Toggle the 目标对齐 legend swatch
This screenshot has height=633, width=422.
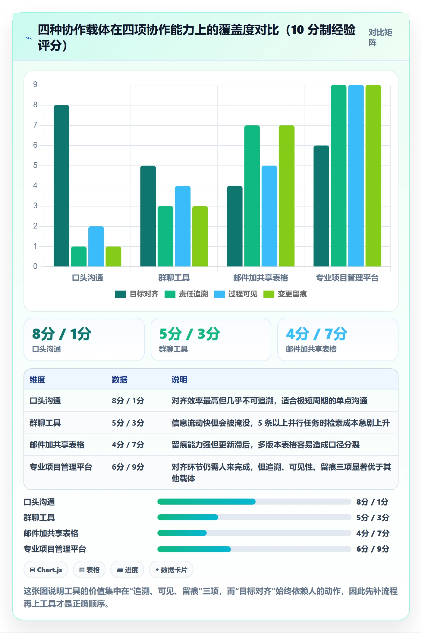click(120, 294)
